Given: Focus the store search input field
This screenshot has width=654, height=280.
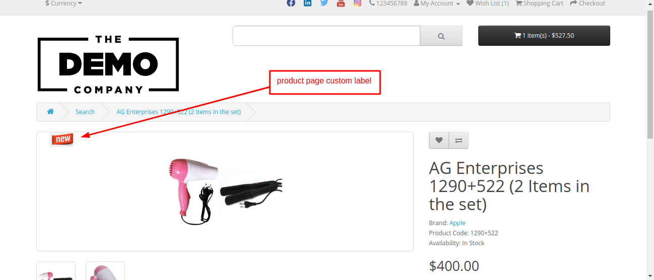Looking at the screenshot, I should [x=326, y=36].
